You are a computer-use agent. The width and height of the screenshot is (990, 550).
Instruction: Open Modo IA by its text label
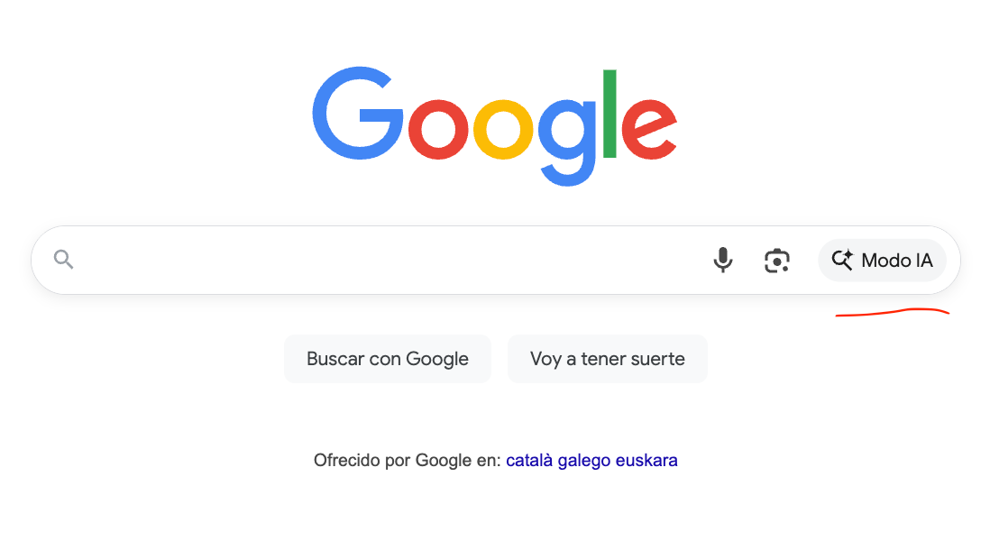897,261
